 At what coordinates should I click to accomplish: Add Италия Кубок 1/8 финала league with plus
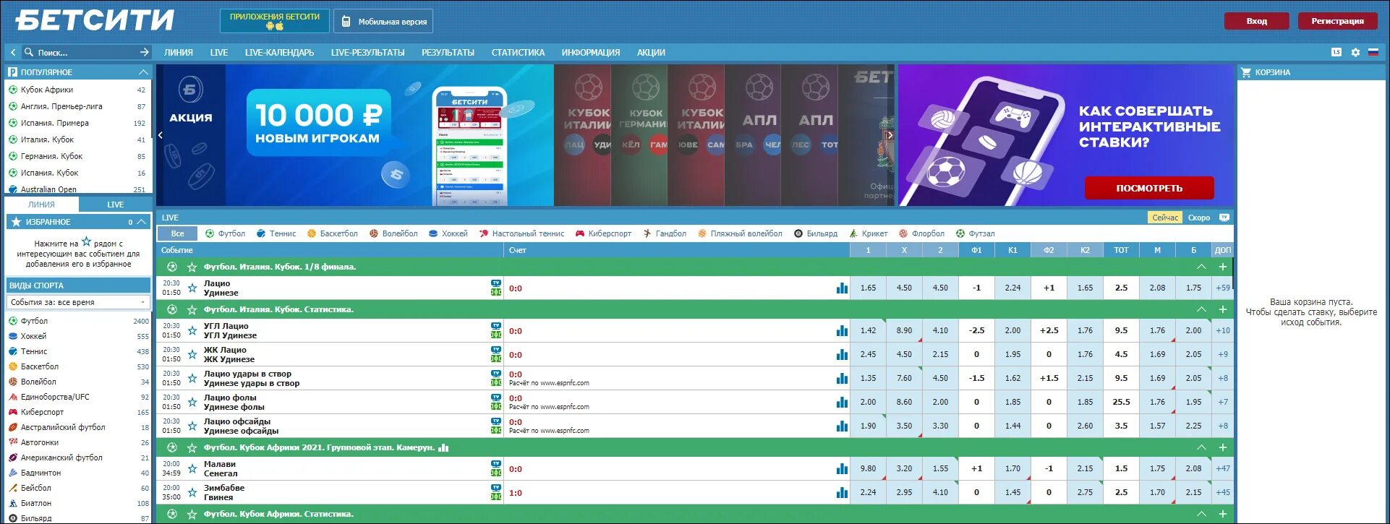coord(1223,267)
